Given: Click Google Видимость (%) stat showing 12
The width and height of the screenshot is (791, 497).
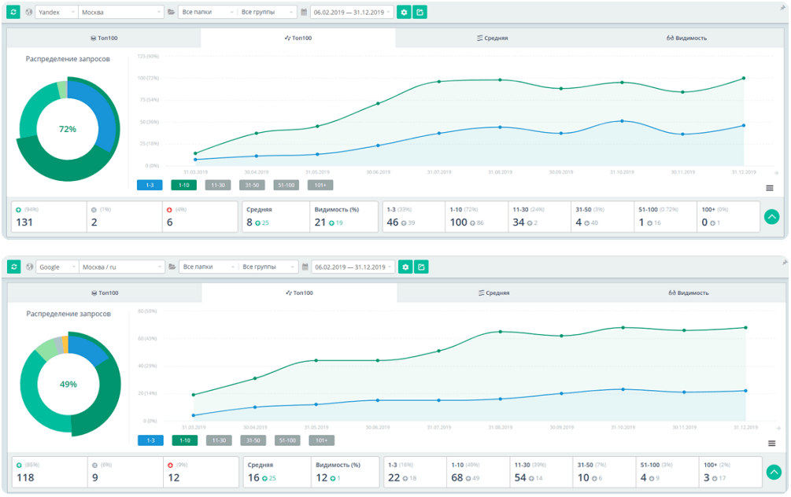Looking at the screenshot, I should tap(345, 472).
